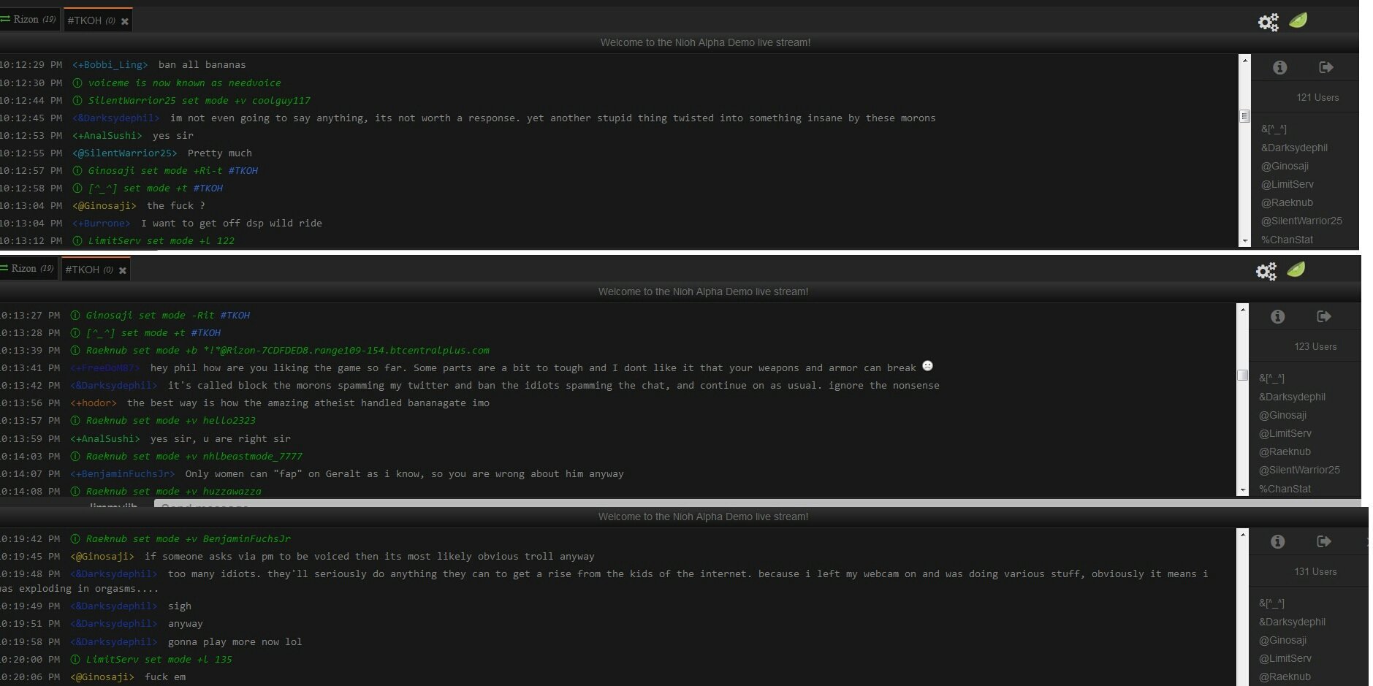
Task: Click the scrollbar thumb in middle chat panel
Action: (1242, 376)
